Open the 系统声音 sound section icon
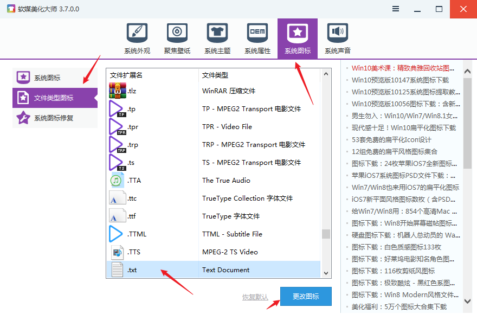 [x=337, y=33]
